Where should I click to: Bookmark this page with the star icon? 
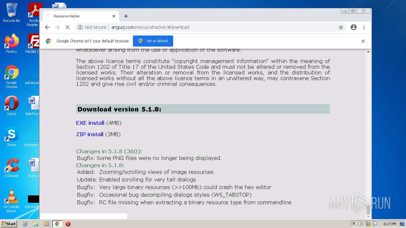pyautogui.click(x=341, y=27)
